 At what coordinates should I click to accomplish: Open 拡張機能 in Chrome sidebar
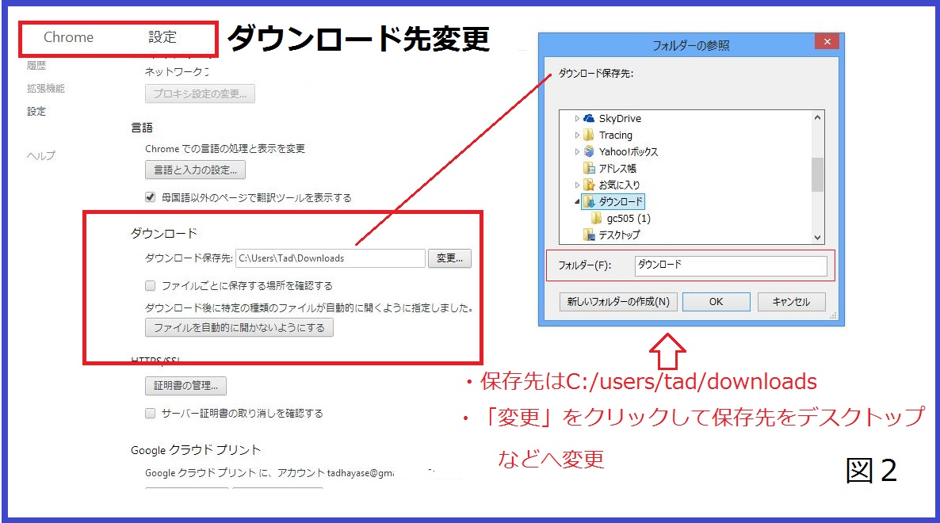[x=45, y=88]
